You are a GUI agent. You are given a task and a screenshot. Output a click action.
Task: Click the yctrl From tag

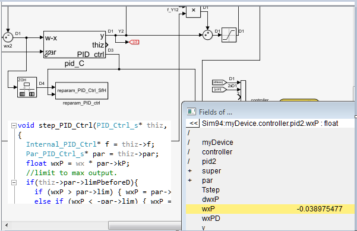[219, 90]
